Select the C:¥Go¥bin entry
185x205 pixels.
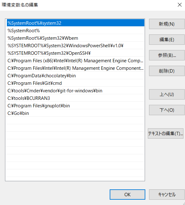pyautogui.click(x=75, y=113)
